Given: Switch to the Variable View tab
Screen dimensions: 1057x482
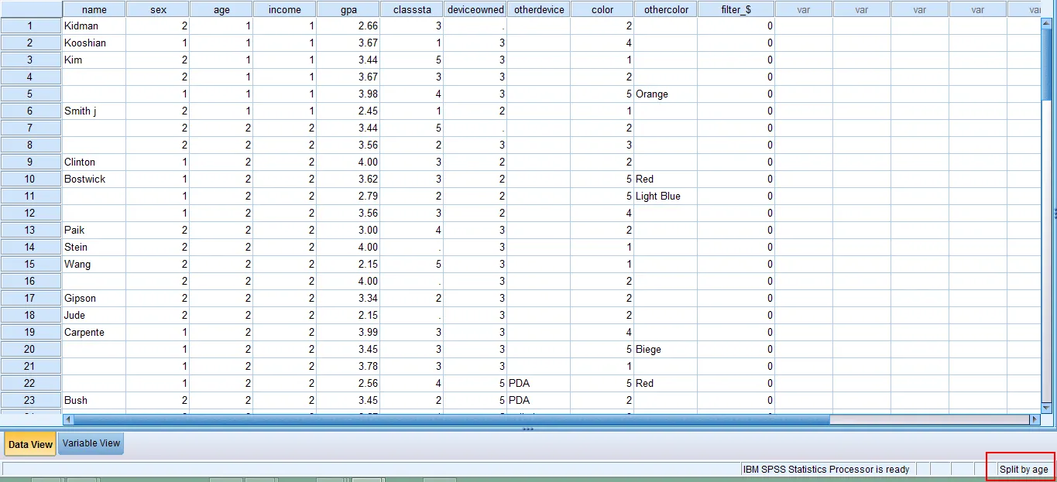Looking at the screenshot, I should pyautogui.click(x=91, y=443).
